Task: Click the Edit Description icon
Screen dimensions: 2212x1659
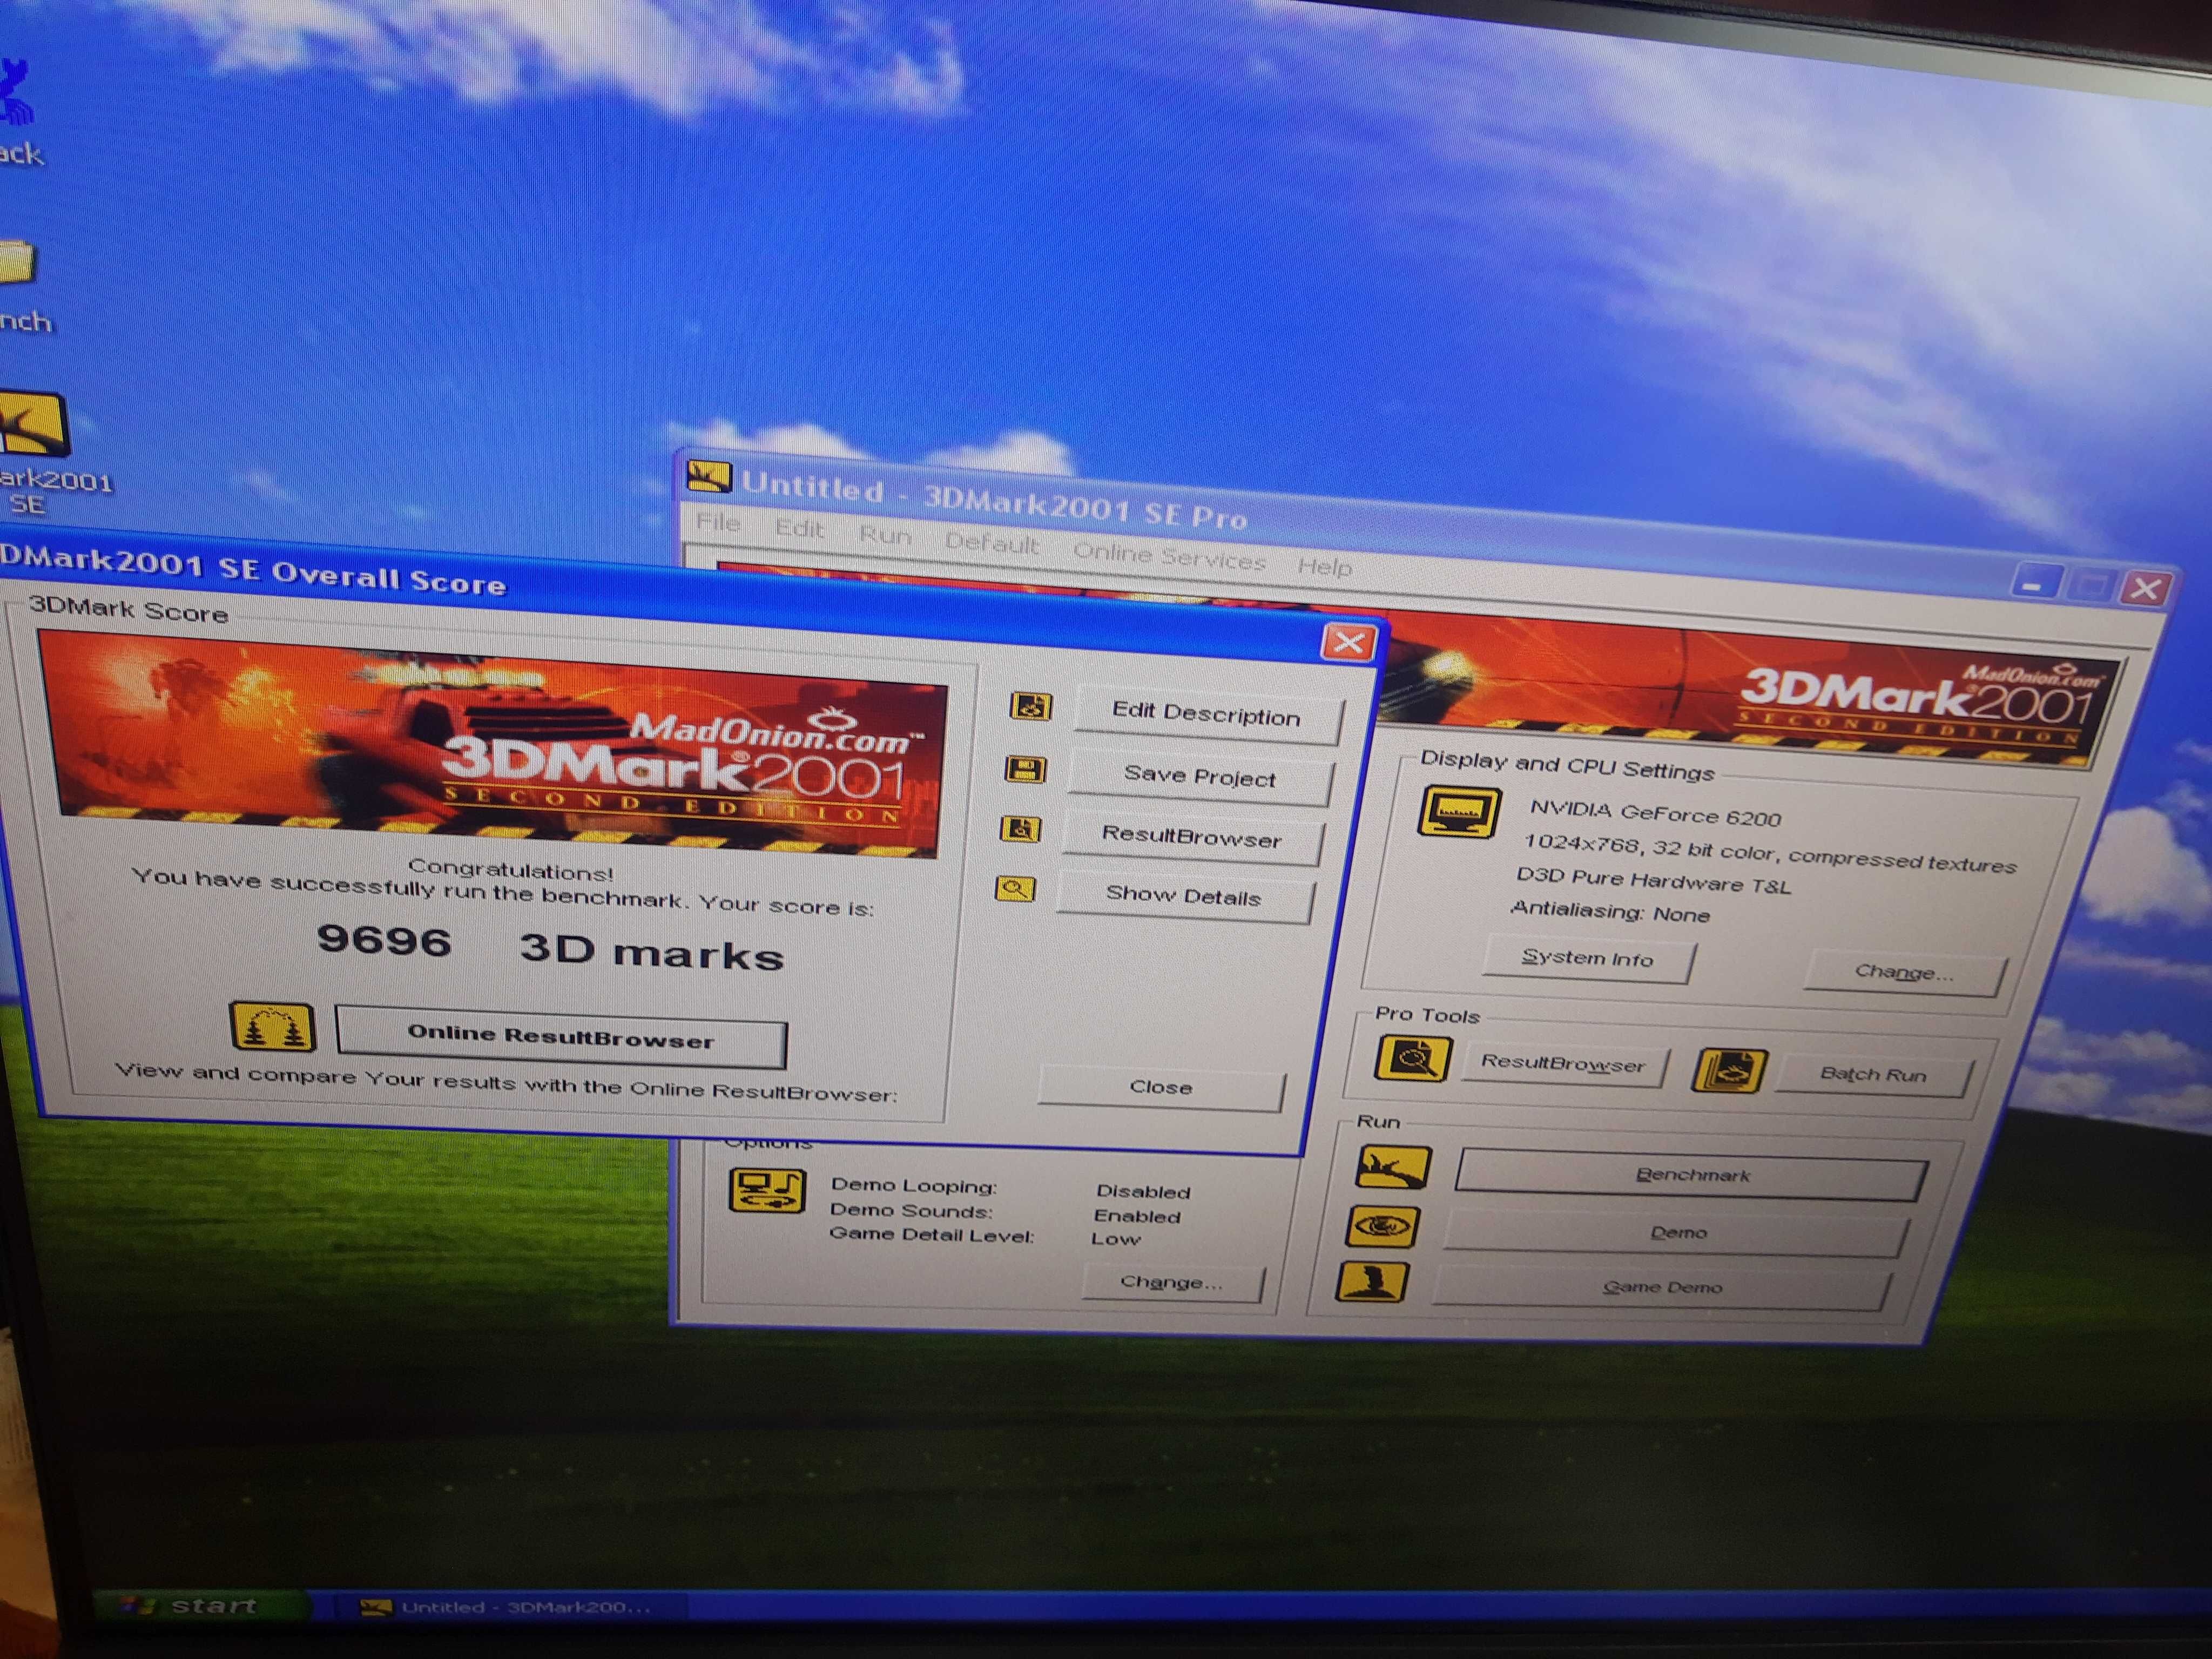Action: tap(1031, 706)
